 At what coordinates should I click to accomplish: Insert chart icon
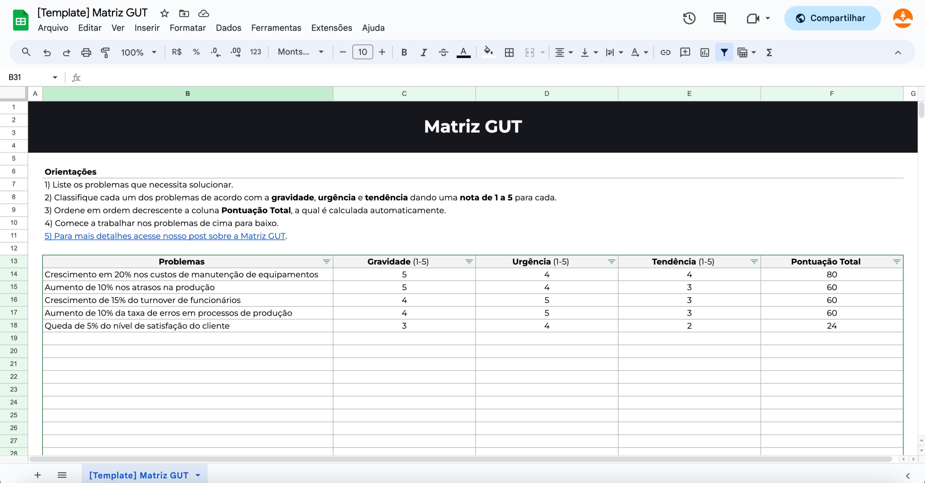click(x=705, y=52)
